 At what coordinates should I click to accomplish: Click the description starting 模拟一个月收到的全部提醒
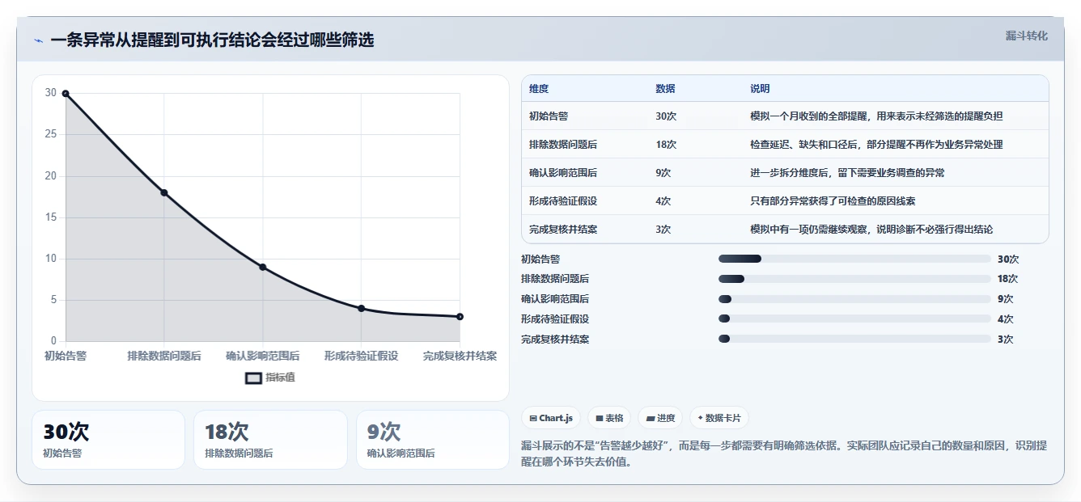(876, 116)
